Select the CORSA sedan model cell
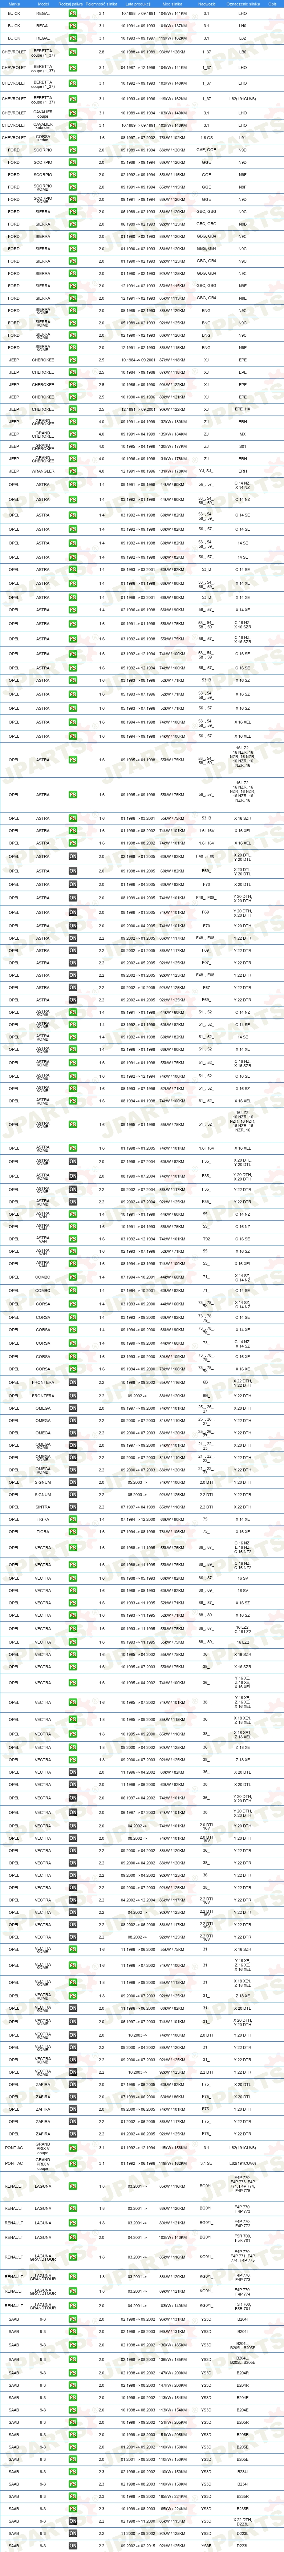The image size is (284, 2552). 42,138
